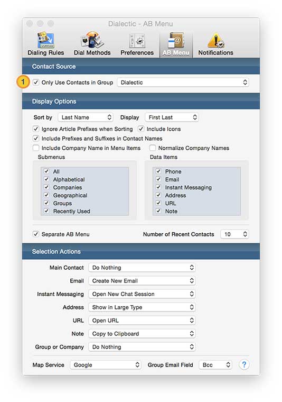Toggle Only Use Contacts in Group
282x402 pixels.
tap(36, 83)
